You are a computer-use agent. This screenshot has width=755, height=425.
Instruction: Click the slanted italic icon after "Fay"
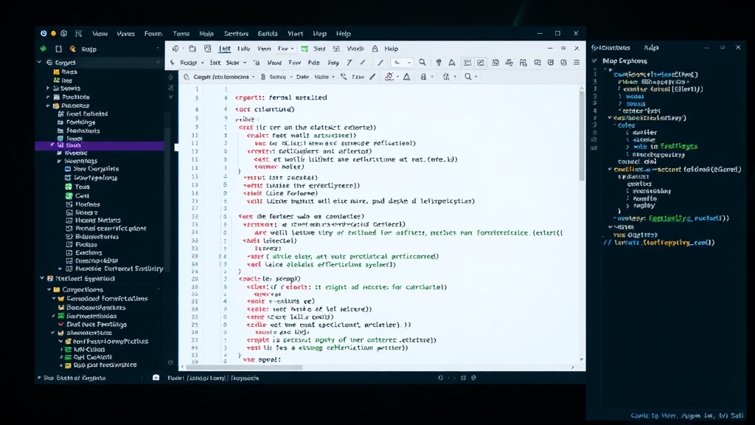click(x=349, y=63)
